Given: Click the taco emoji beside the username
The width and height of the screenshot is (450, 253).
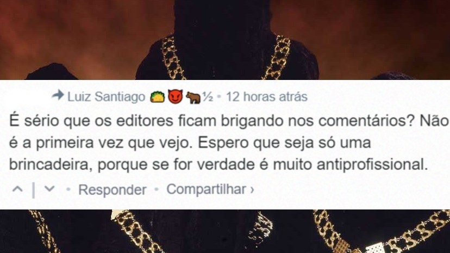Looking at the screenshot, I should (x=157, y=97).
